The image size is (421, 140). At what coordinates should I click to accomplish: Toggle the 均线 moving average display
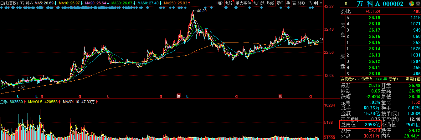[x=270, y=3]
